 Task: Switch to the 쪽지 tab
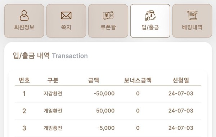(66, 21)
